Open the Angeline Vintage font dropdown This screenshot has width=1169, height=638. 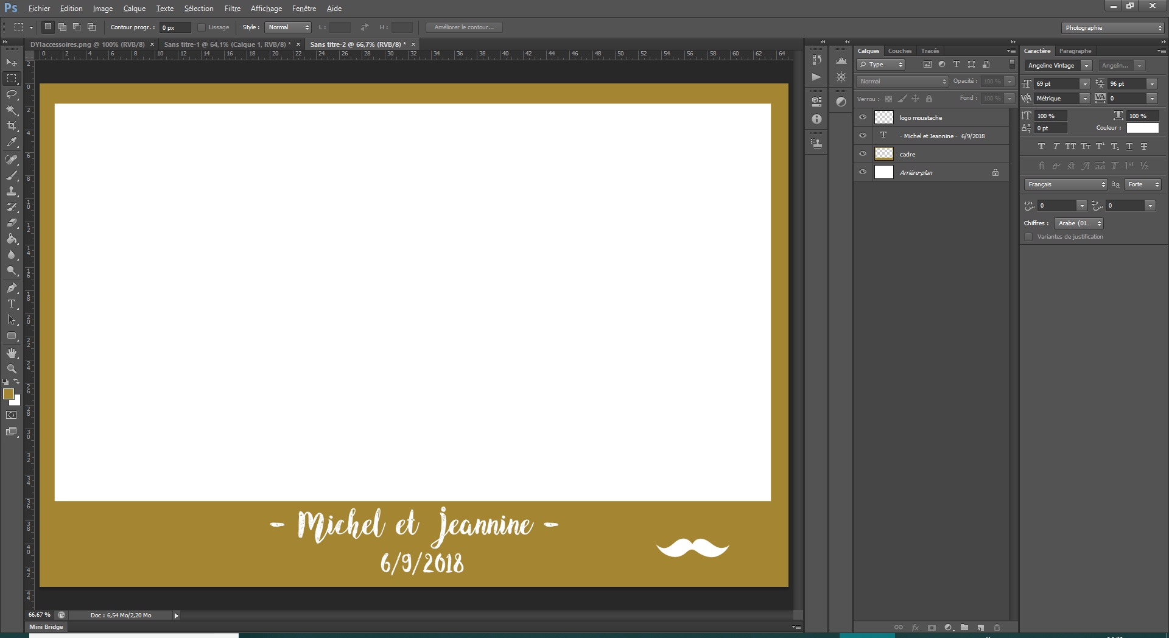click(x=1086, y=66)
